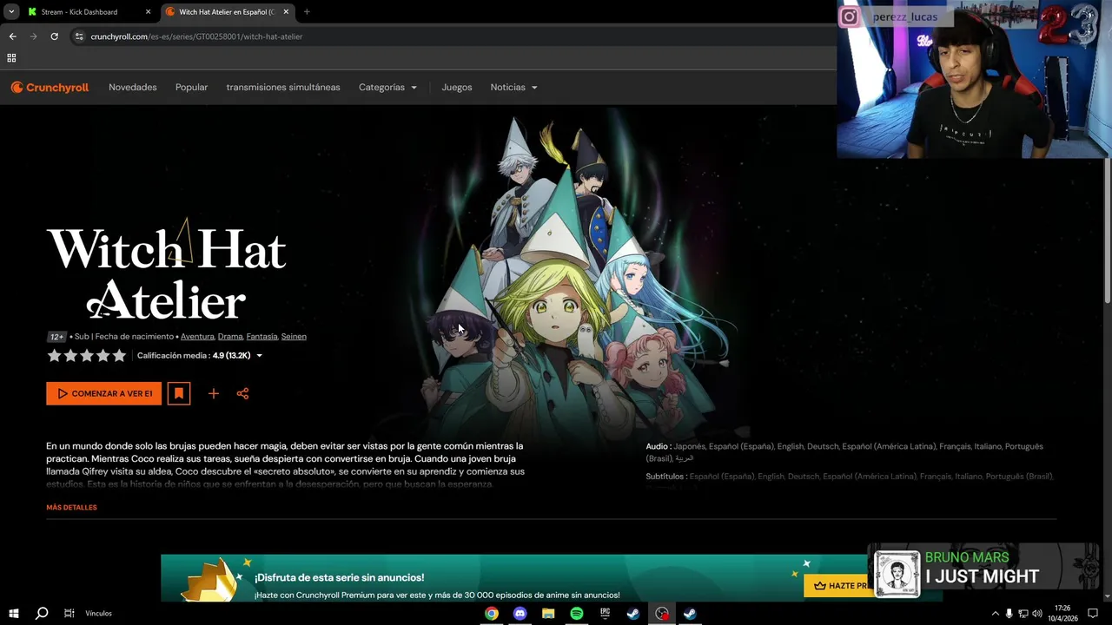
Task: Expand MÁS DETALLES description
Action: coord(71,508)
